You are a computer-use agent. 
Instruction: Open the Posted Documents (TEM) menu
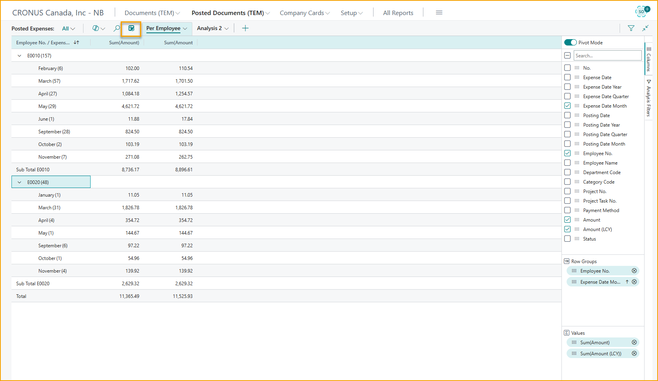pos(230,13)
